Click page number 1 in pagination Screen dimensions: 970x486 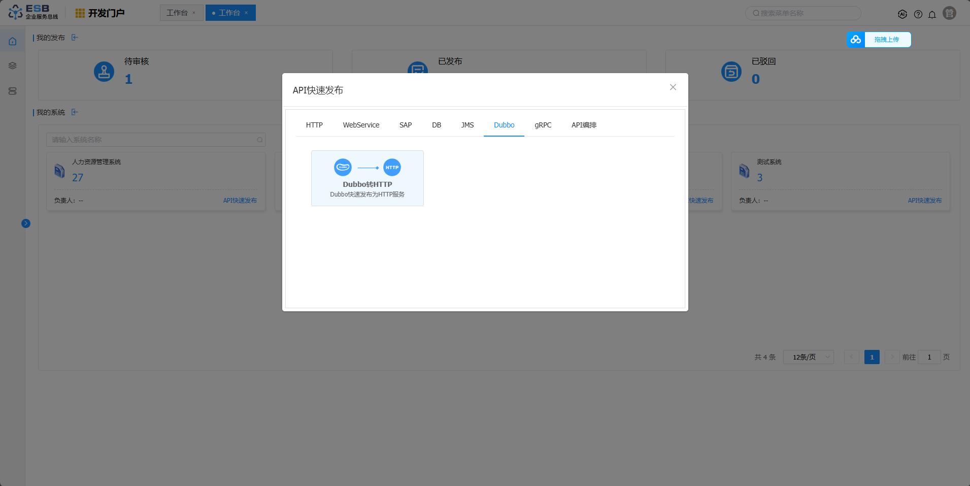pos(872,357)
